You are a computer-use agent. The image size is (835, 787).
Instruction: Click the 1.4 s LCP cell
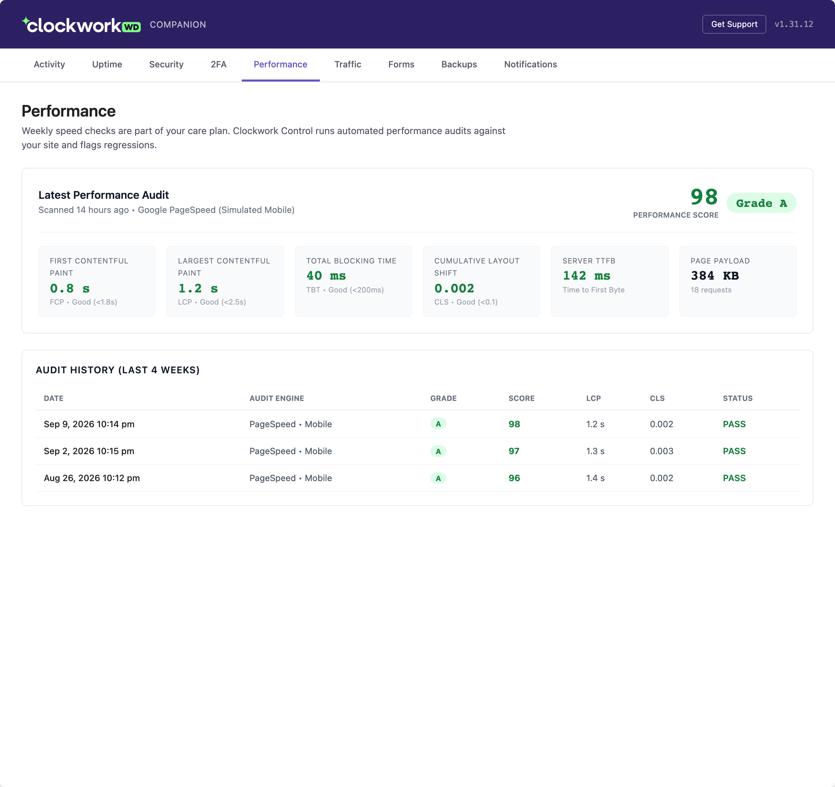click(x=595, y=478)
